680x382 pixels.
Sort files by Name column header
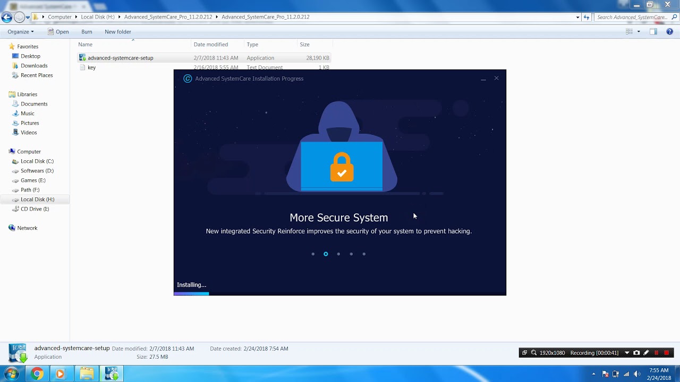(x=134, y=45)
